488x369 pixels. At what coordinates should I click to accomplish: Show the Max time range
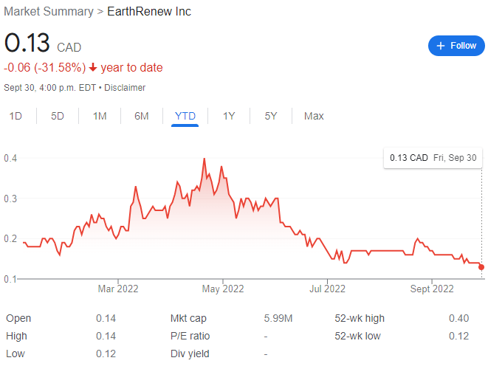314,116
